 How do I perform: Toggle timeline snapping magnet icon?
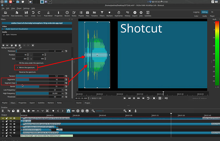(68, 110)
